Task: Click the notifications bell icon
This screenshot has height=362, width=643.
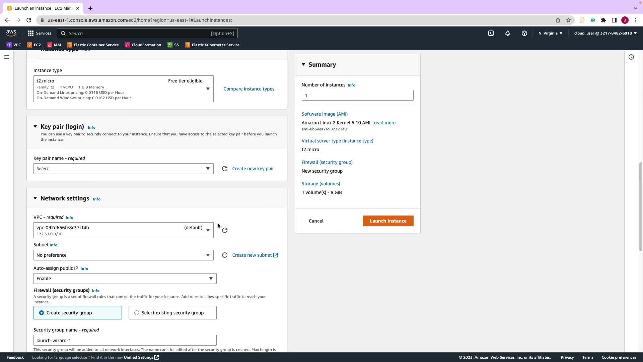Action: [x=508, y=33]
